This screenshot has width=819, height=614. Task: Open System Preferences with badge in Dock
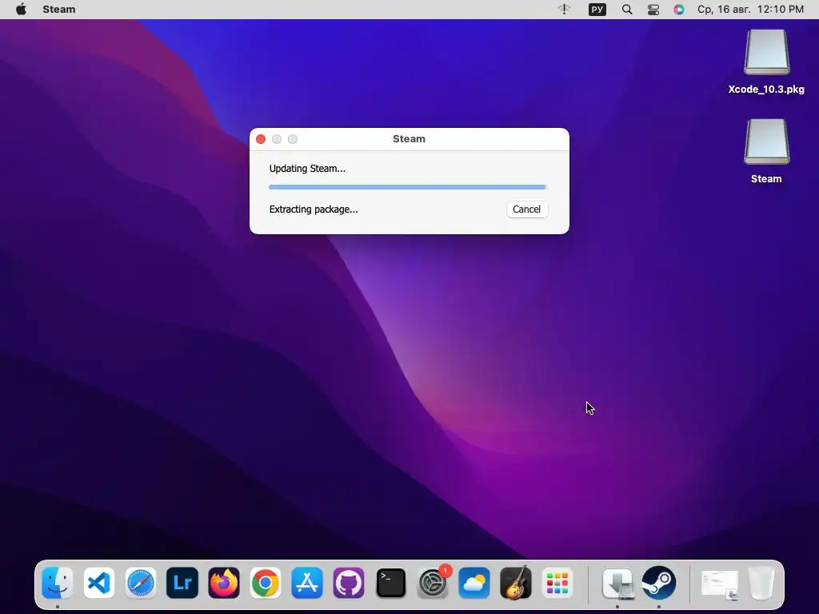pyautogui.click(x=433, y=583)
